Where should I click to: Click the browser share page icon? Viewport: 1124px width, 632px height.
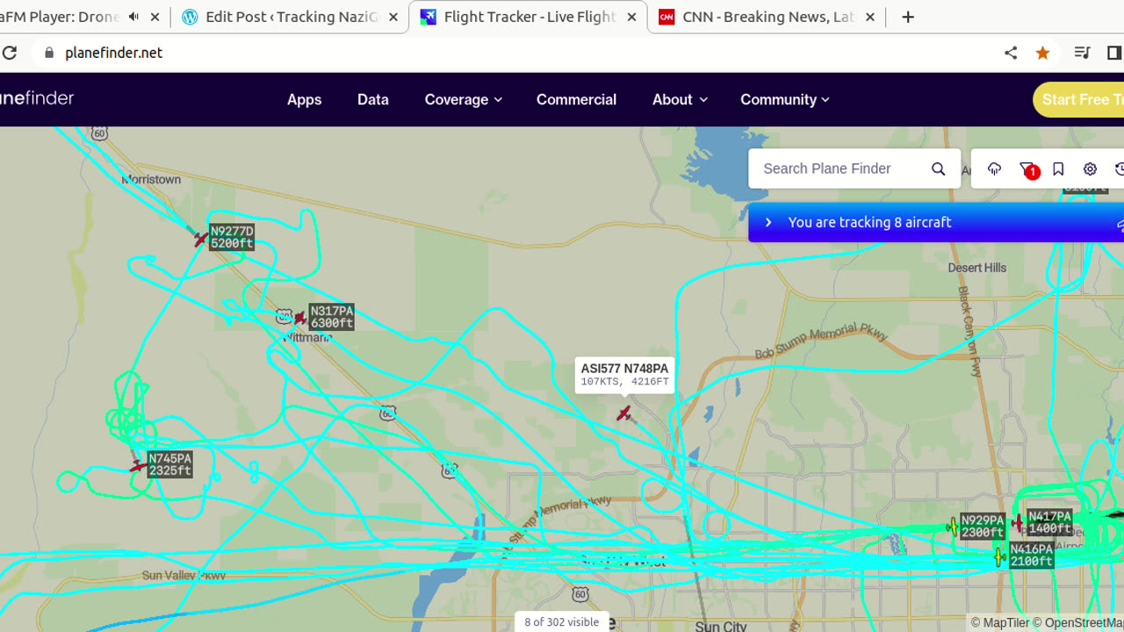click(1011, 53)
